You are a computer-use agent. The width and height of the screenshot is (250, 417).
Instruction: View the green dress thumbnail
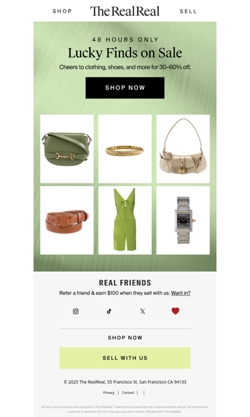125,220
